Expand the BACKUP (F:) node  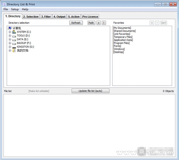click(10, 43)
